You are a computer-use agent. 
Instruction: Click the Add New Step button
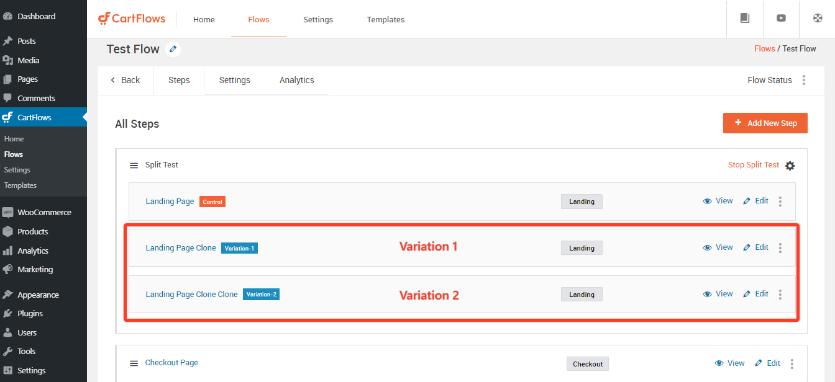[x=765, y=123]
